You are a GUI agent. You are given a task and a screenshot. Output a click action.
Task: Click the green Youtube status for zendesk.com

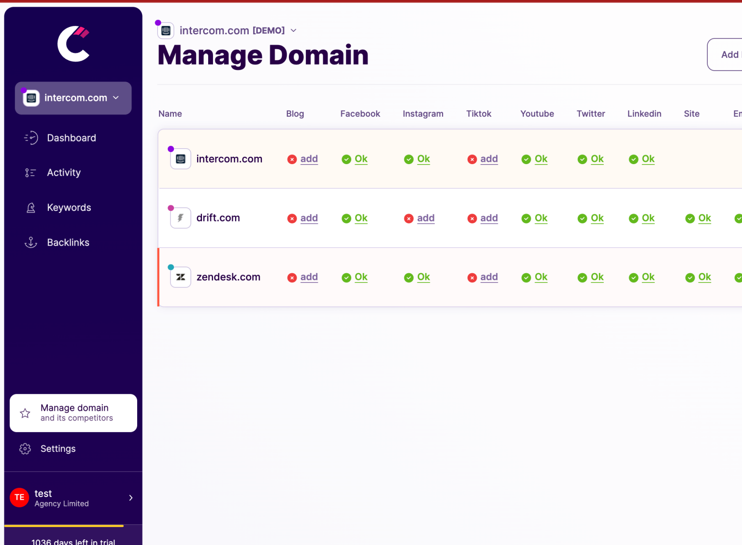pyautogui.click(x=535, y=277)
